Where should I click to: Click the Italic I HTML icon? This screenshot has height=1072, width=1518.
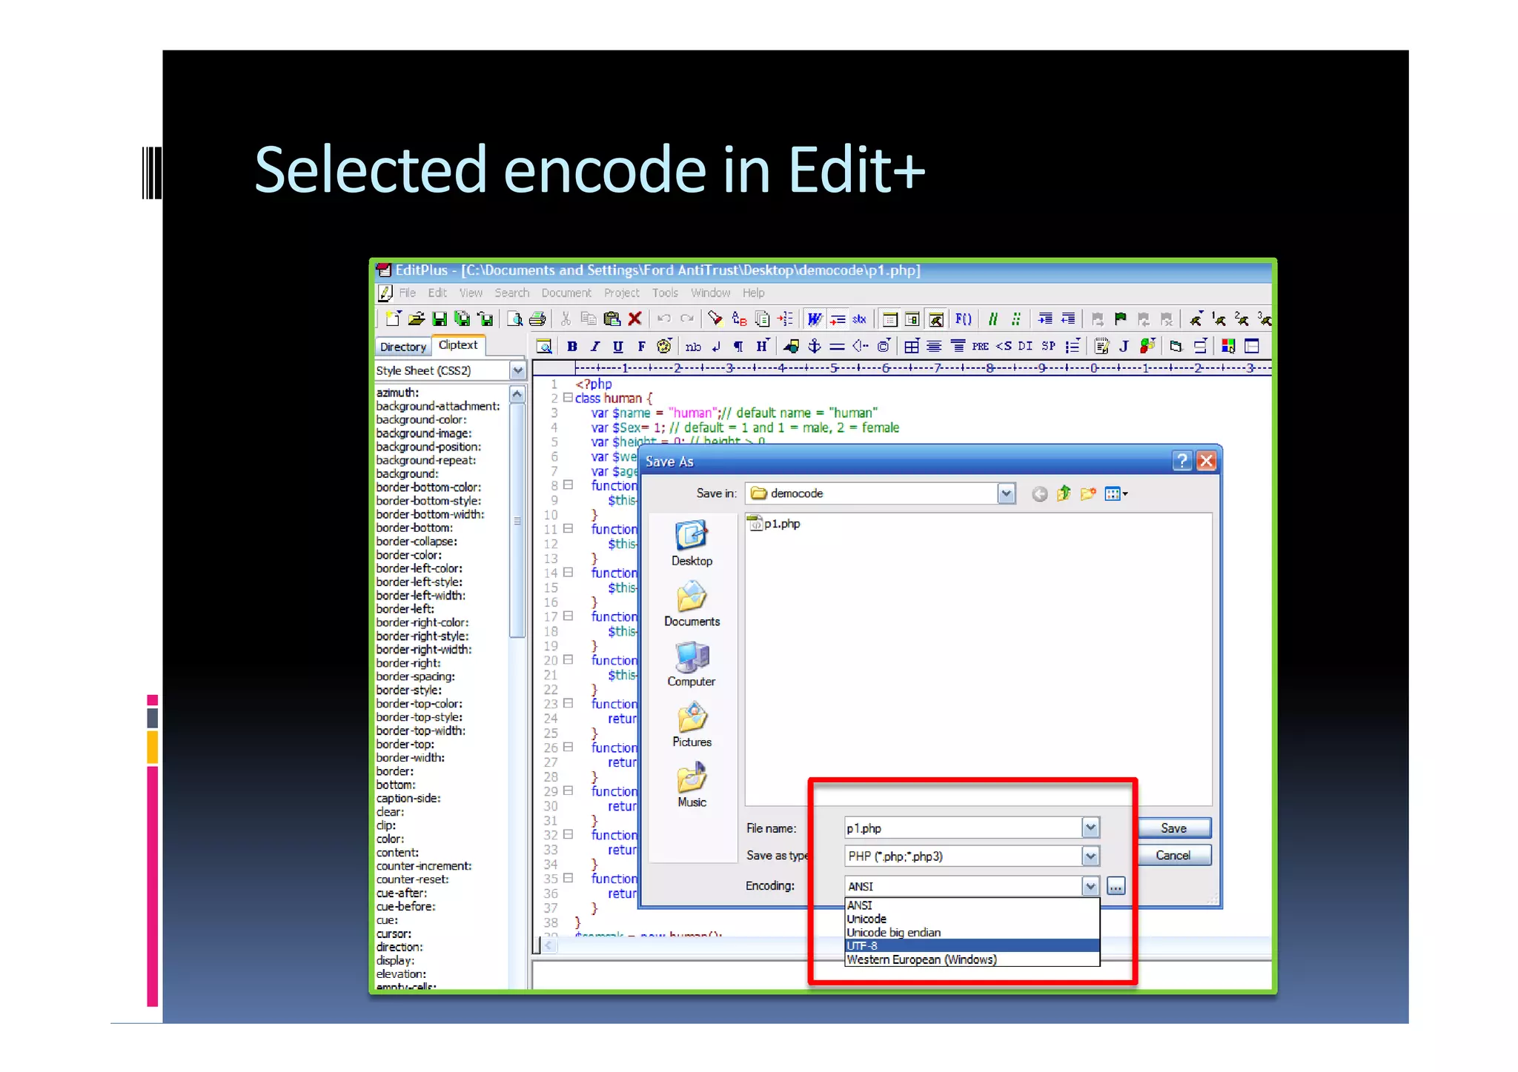point(595,346)
